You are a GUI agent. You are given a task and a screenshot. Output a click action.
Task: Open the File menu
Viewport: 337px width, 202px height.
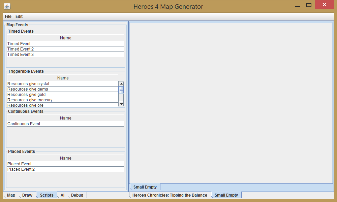(x=8, y=16)
